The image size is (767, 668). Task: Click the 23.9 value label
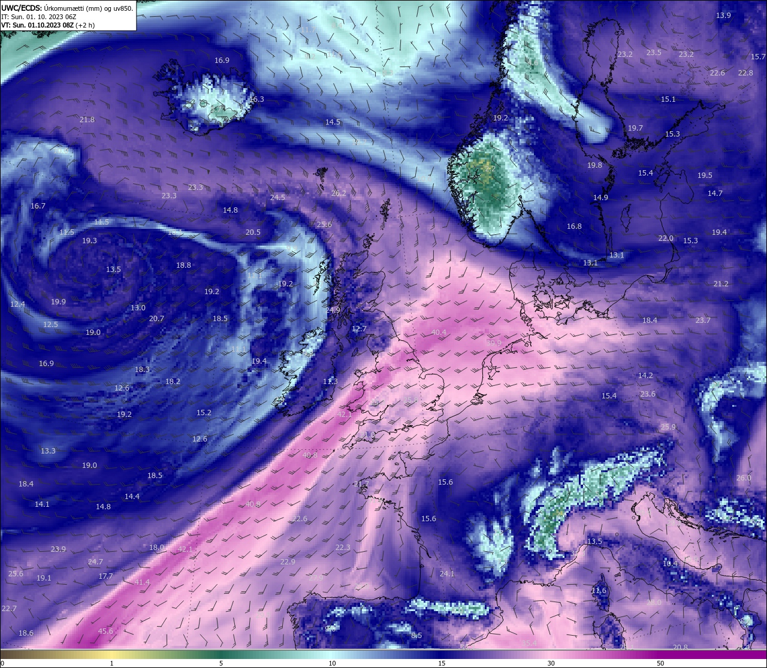point(58,549)
